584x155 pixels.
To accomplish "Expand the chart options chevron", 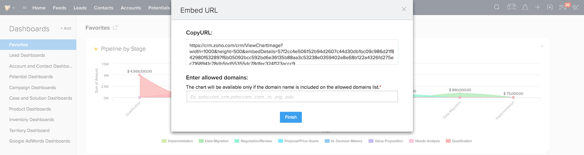I will pyautogui.click(x=542, y=46).
